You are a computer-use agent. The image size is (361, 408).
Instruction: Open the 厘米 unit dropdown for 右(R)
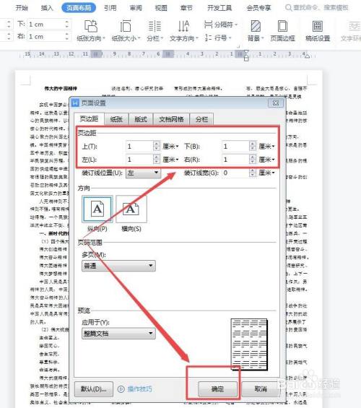click(267, 160)
